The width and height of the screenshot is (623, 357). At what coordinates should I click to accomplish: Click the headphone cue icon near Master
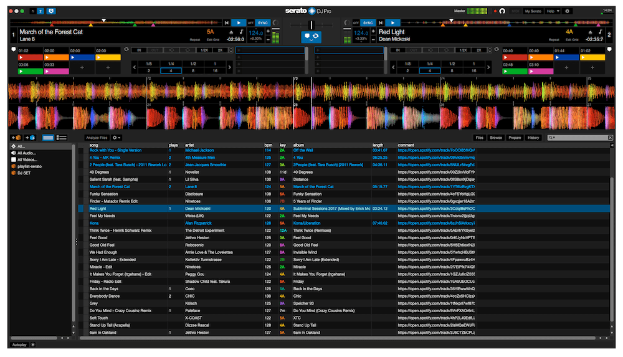[x=502, y=11]
